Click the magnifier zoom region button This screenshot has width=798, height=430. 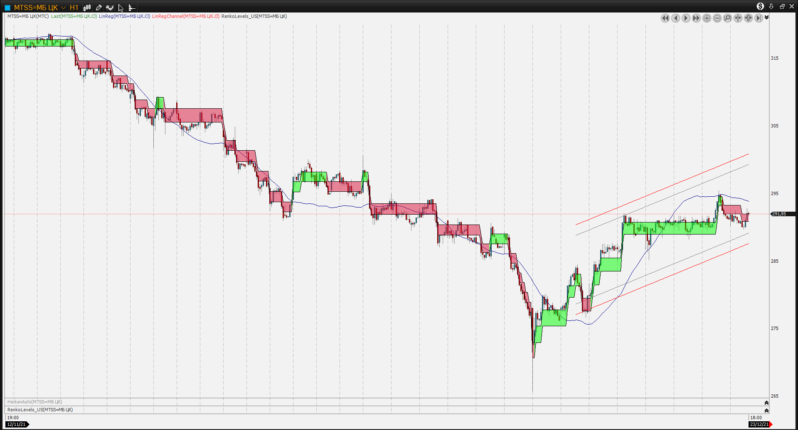click(727, 18)
